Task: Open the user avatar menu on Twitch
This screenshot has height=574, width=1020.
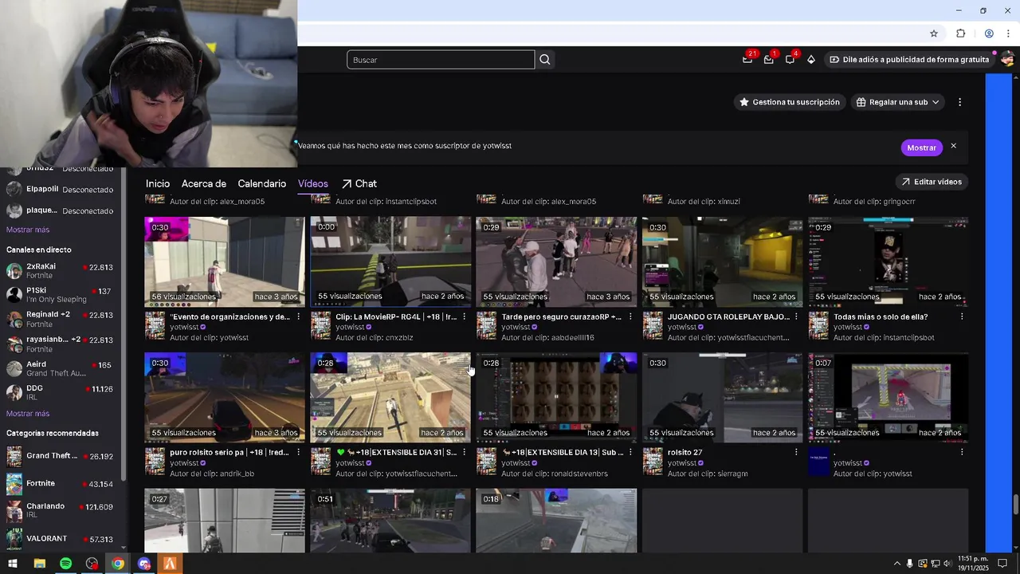Action: click(1007, 59)
